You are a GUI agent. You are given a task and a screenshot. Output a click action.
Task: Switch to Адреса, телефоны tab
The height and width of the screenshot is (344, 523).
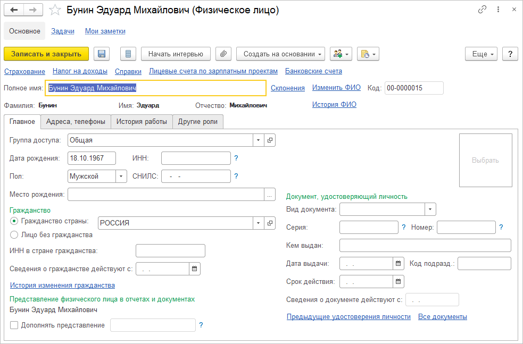76,121
